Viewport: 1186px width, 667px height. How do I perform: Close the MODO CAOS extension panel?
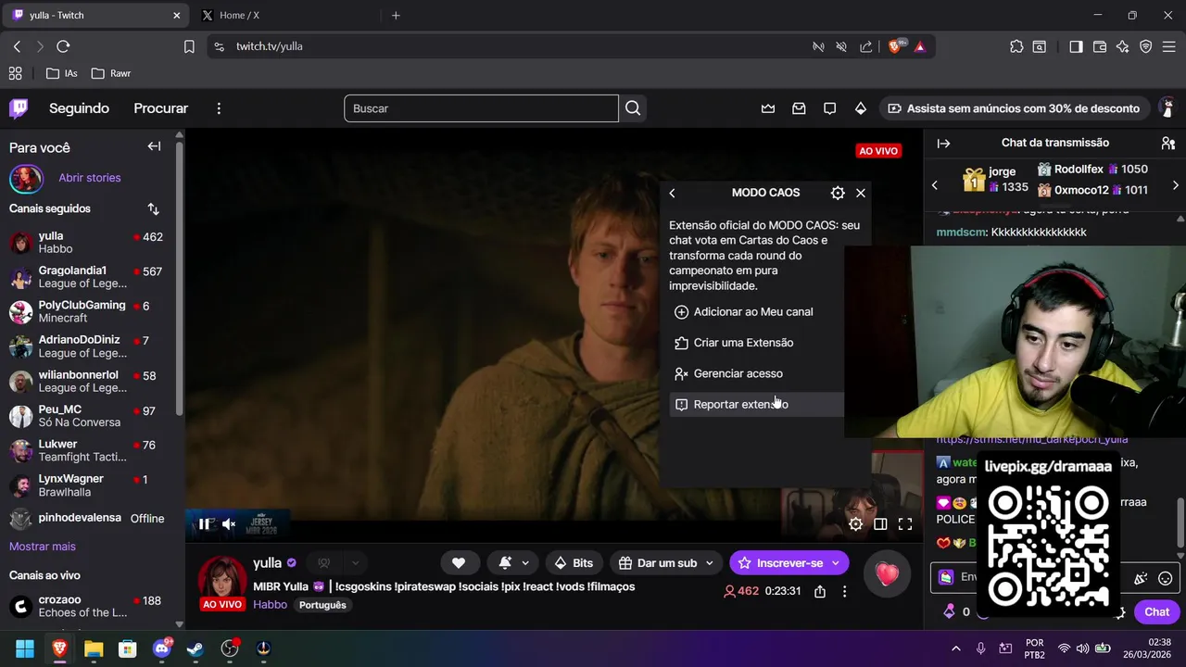pos(861,193)
